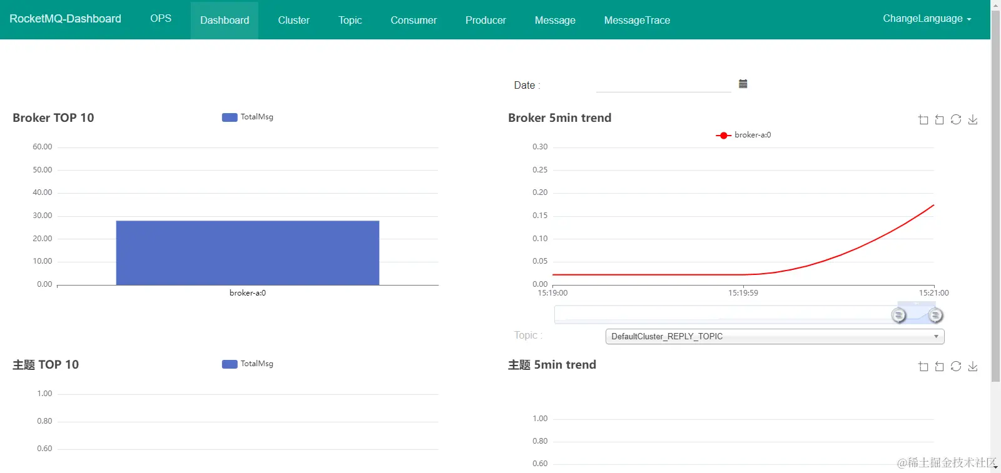Go to the Consumer page
Screen dimensions: 1001x473
(x=414, y=20)
